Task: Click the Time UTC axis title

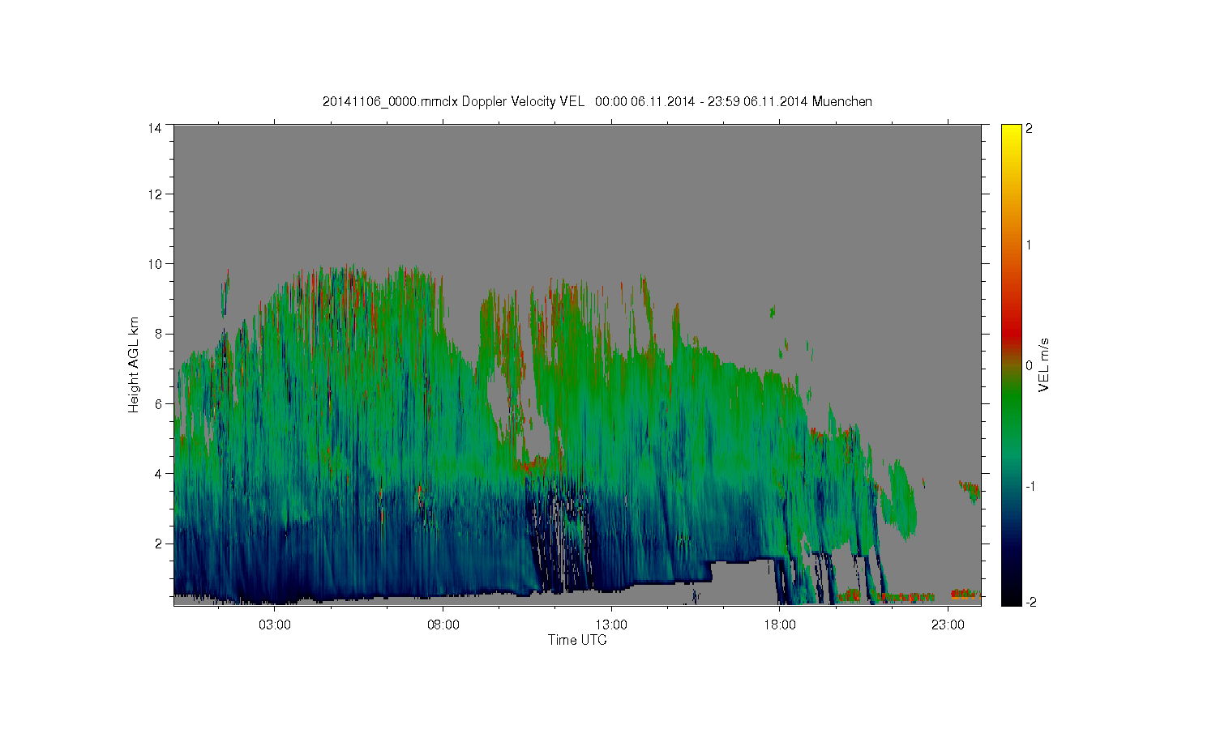Action: coord(577,640)
